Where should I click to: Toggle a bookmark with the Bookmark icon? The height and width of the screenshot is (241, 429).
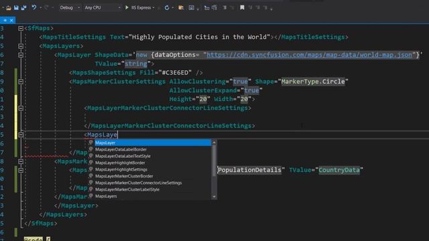pos(242,7)
